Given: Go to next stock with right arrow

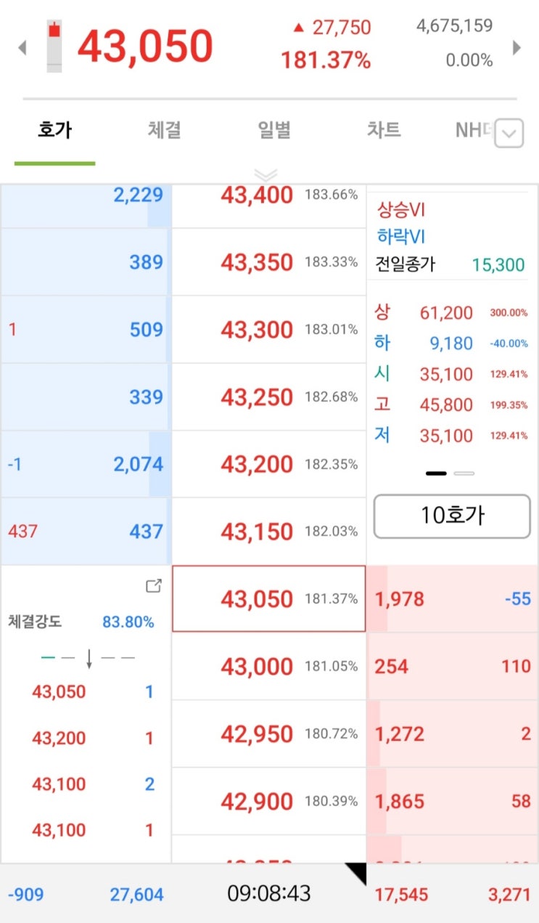Looking at the screenshot, I should (x=517, y=48).
